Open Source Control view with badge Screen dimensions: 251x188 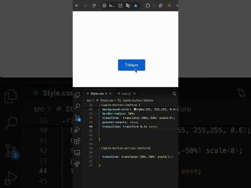(x=77, y=118)
